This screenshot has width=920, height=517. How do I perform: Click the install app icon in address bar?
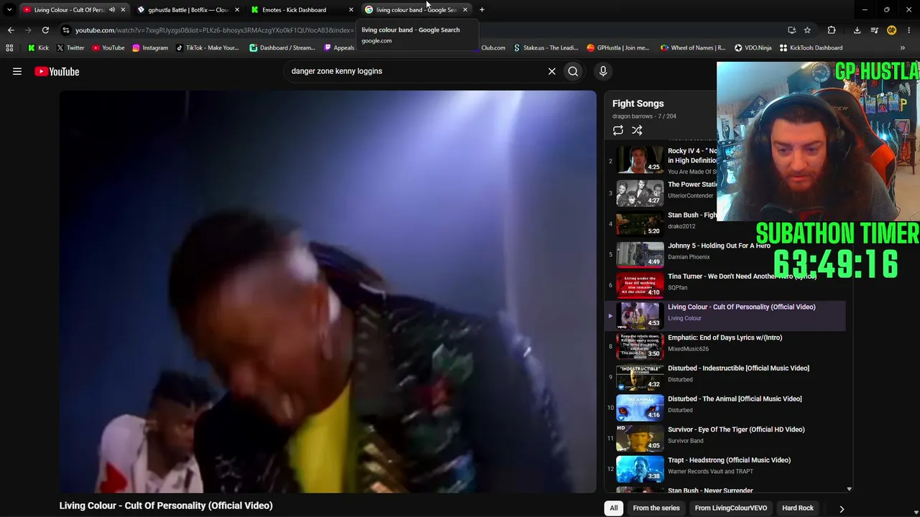click(791, 30)
